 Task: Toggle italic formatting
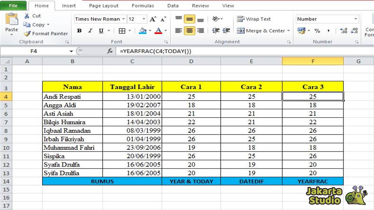(91, 30)
